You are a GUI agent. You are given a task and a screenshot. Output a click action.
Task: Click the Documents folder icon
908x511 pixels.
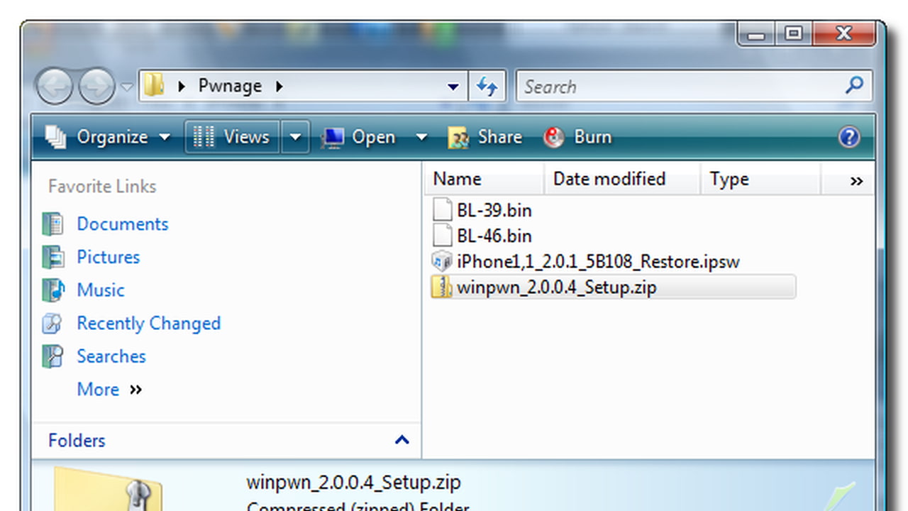click(53, 224)
